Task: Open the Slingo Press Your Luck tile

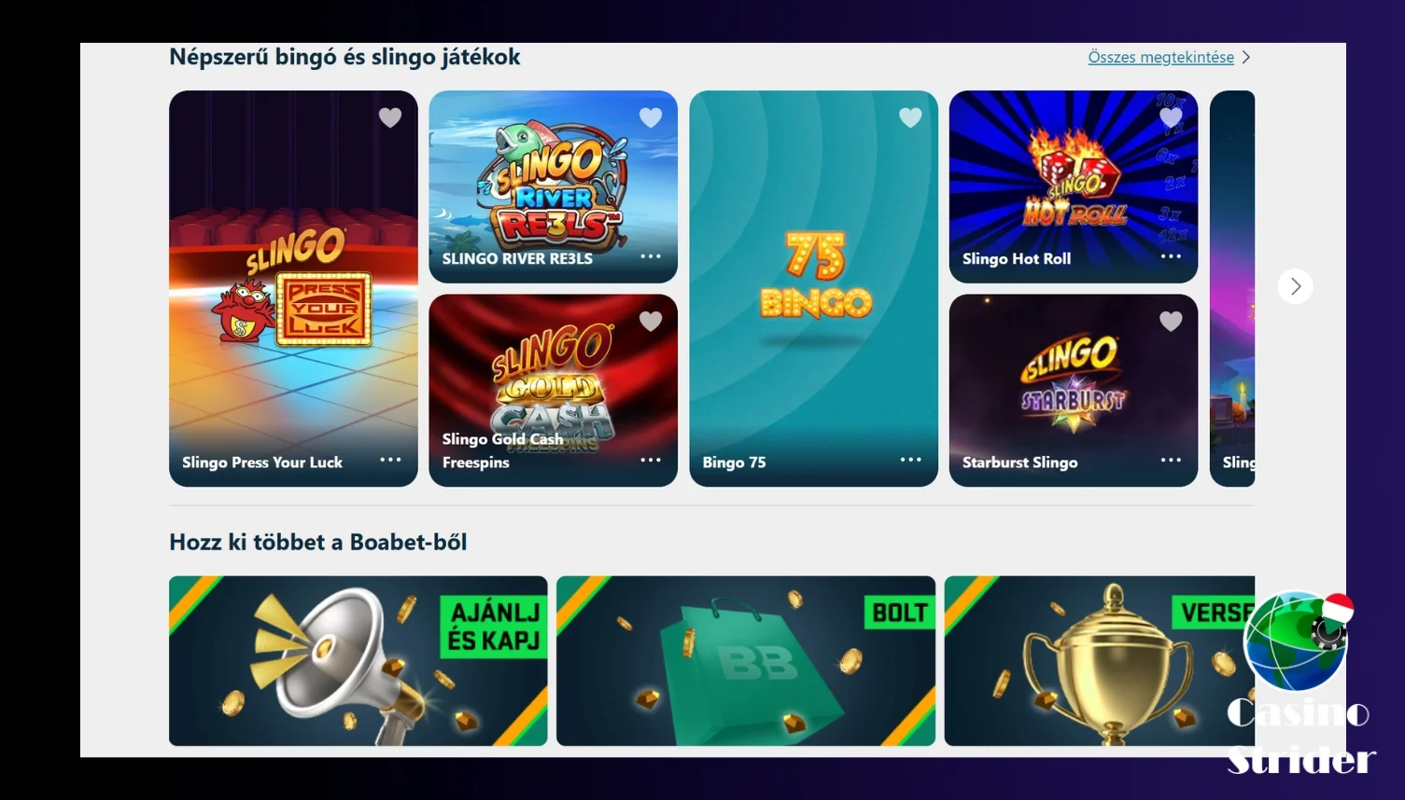Action: [293, 288]
